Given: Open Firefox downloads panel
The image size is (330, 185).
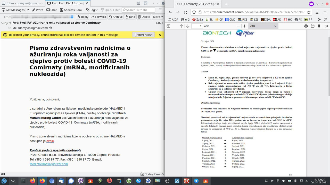Looking at the screenshot, I should point(317,12).
